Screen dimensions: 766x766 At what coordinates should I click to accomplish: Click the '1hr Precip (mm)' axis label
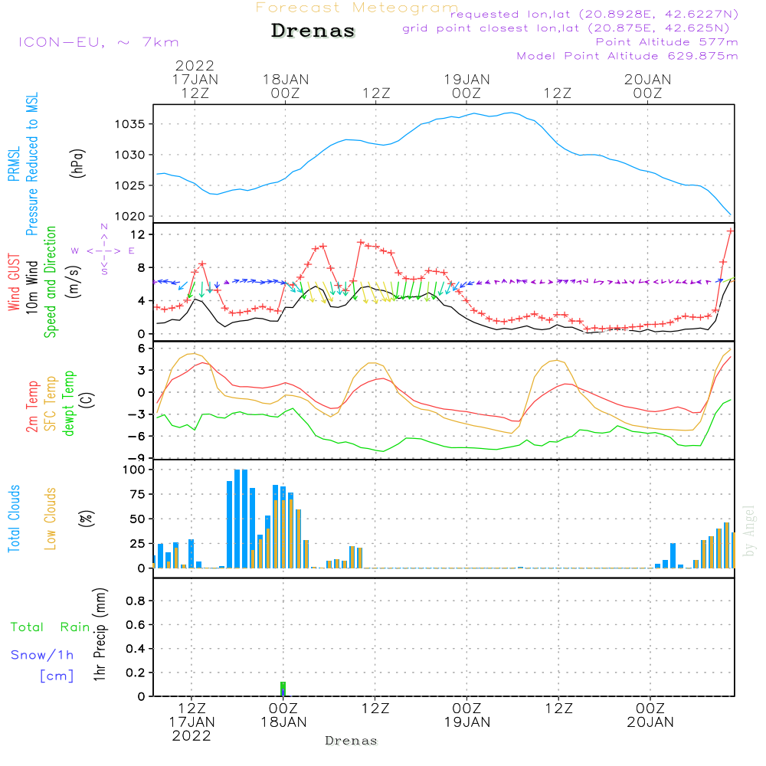tap(100, 634)
